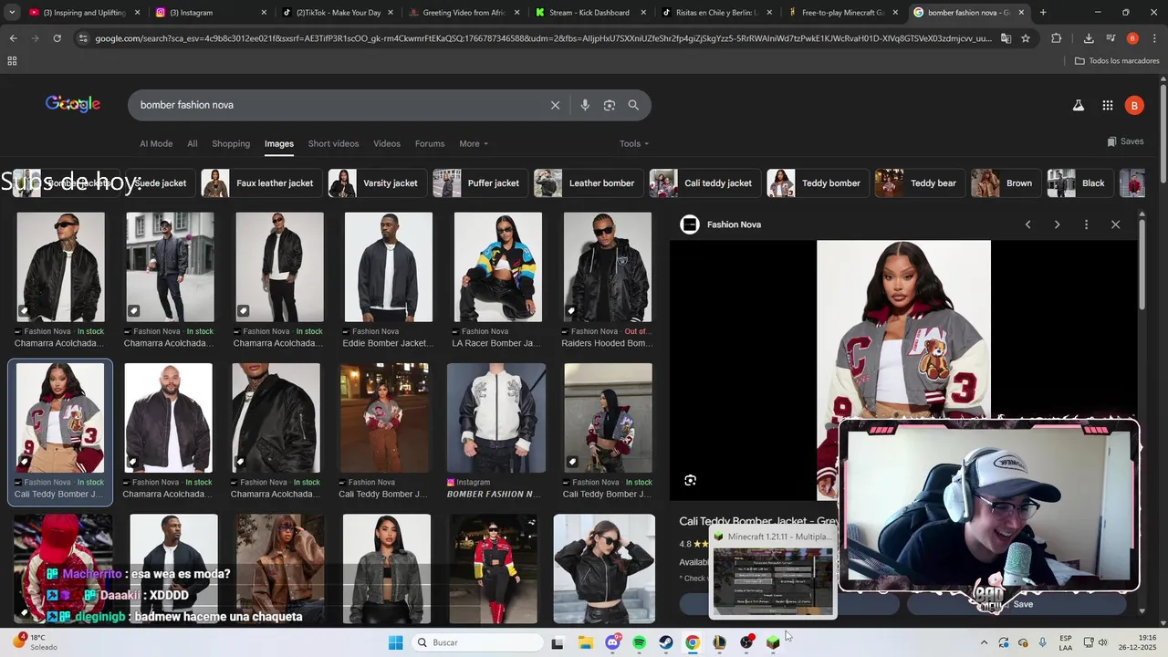
Task: Open the Raiders Hooded Bomber result
Action: coord(608,267)
